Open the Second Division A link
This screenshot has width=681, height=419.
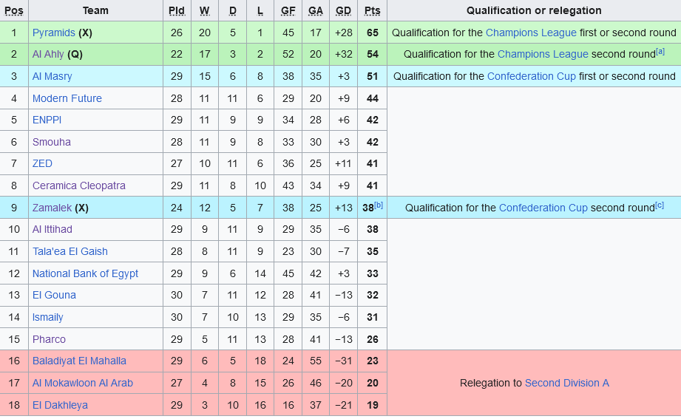coord(566,383)
